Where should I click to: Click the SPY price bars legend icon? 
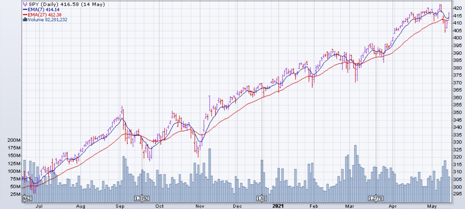tap(25, 4)
